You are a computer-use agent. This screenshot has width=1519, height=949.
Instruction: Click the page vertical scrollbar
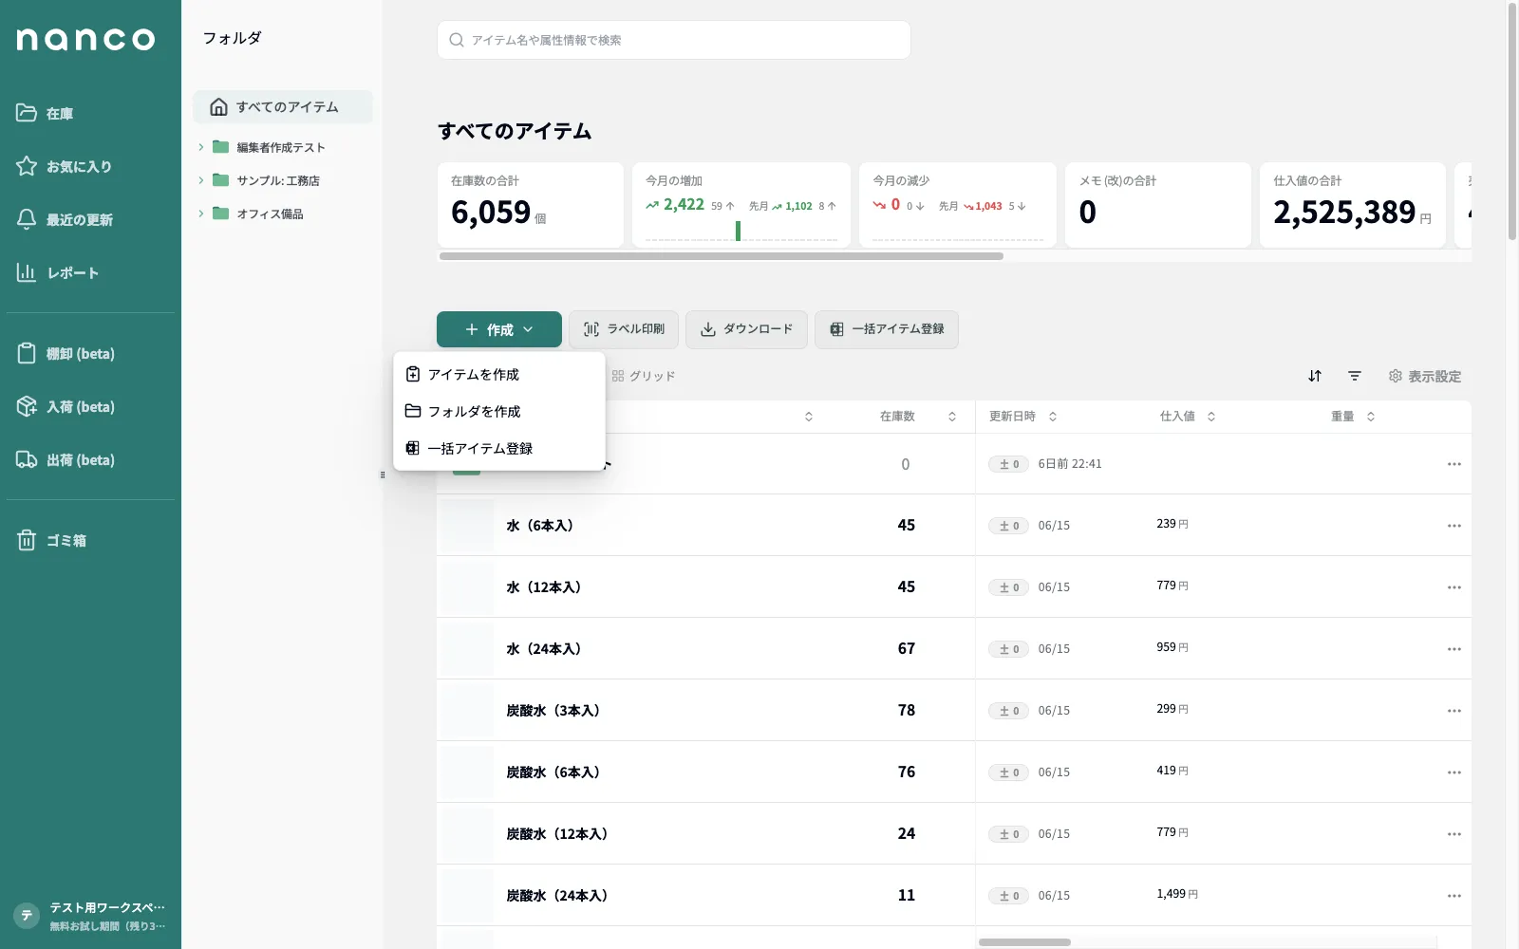pos(1512,121)
